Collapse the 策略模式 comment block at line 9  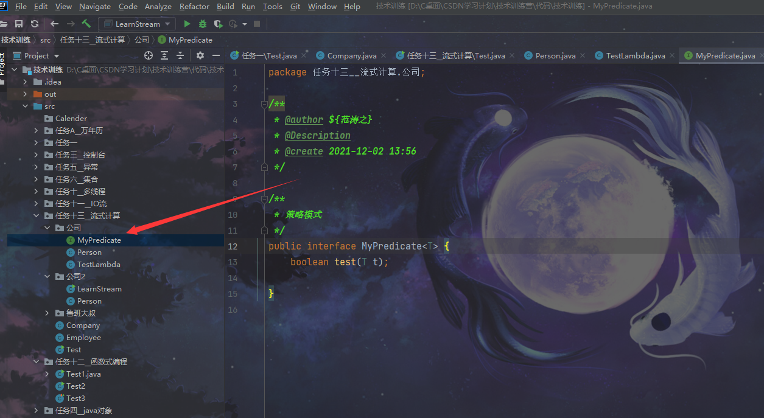tap(264, 199)
